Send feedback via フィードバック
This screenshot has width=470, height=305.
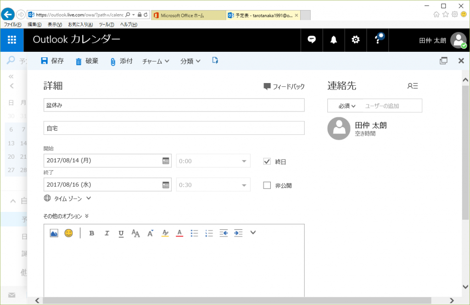(284, 87)
